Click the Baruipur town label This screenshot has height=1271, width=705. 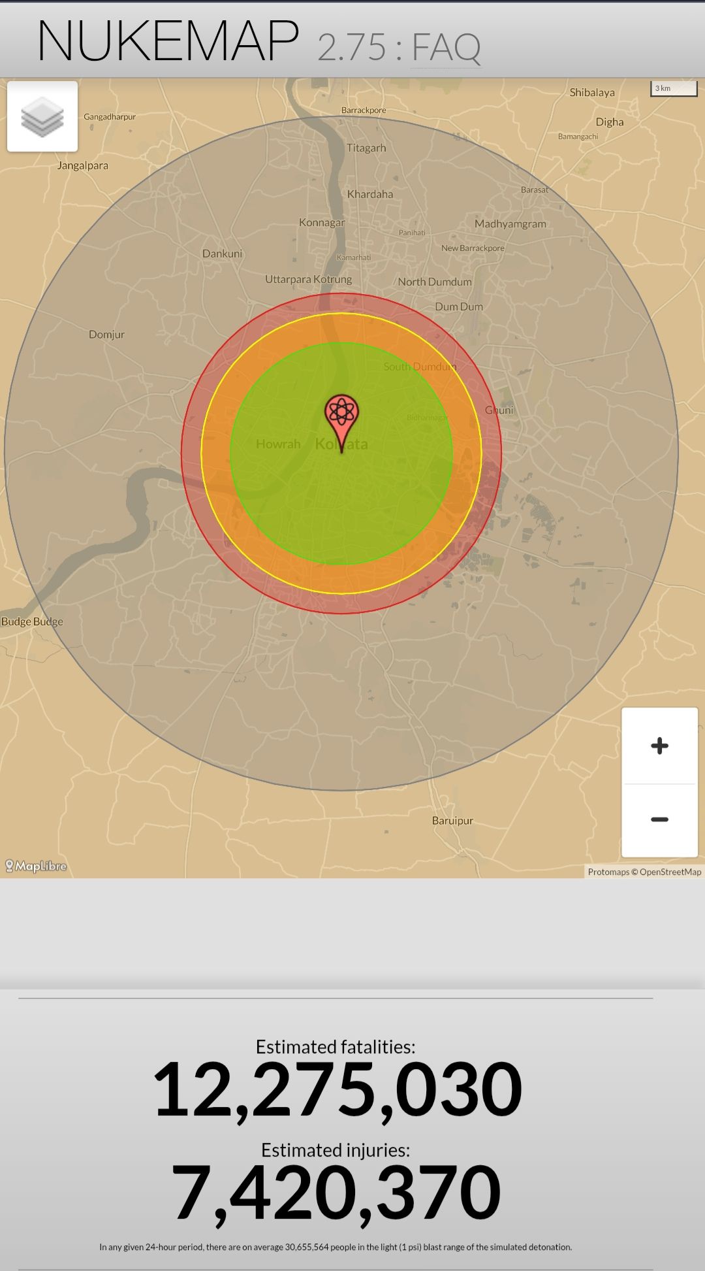point(452,820)
